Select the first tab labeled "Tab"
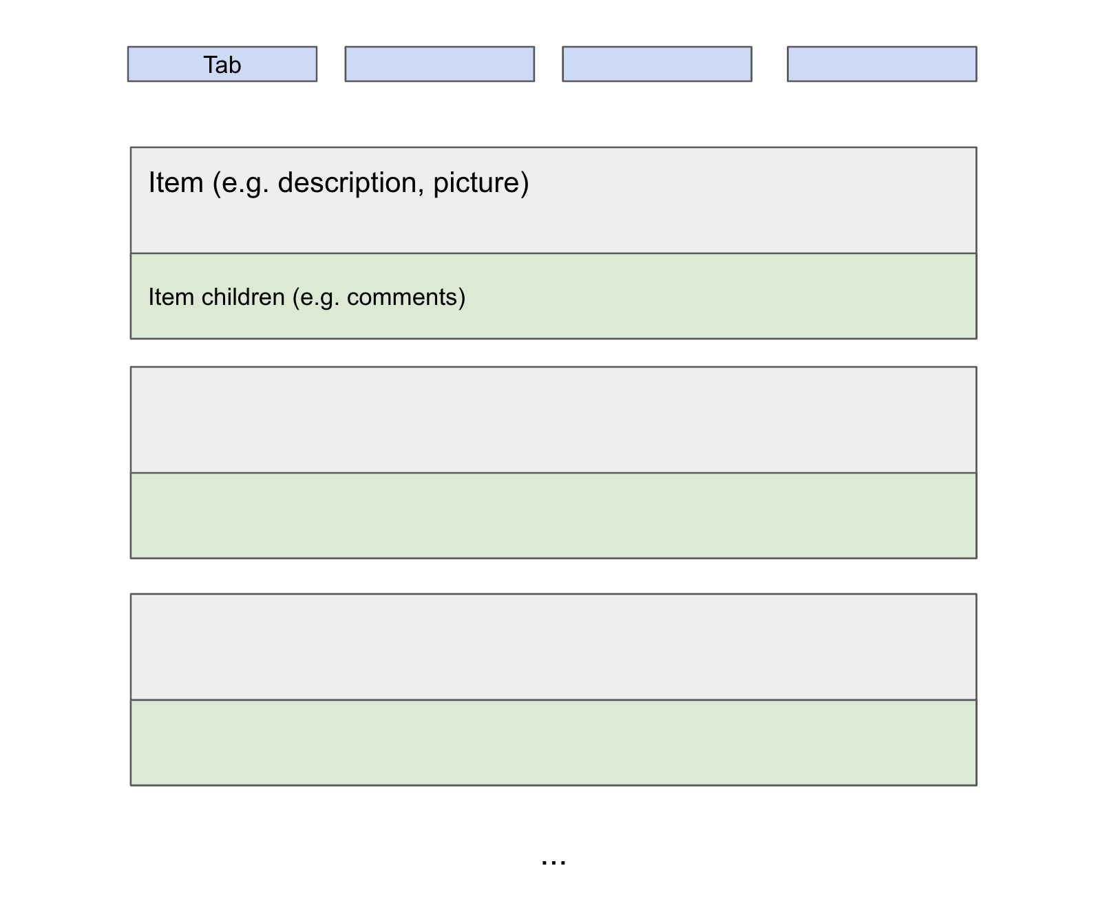This screenshot has height=899, width=1107. tap(222, 64)
